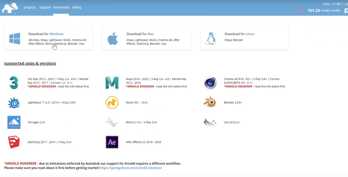Click the Windows logo icon

(x=15, y=38)
